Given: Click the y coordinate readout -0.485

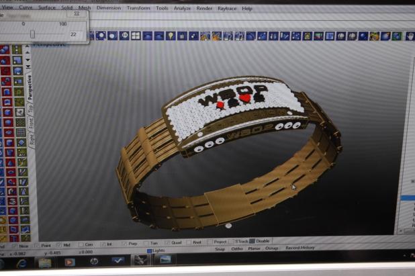Looking at the screenshot, I should [52, 253].
